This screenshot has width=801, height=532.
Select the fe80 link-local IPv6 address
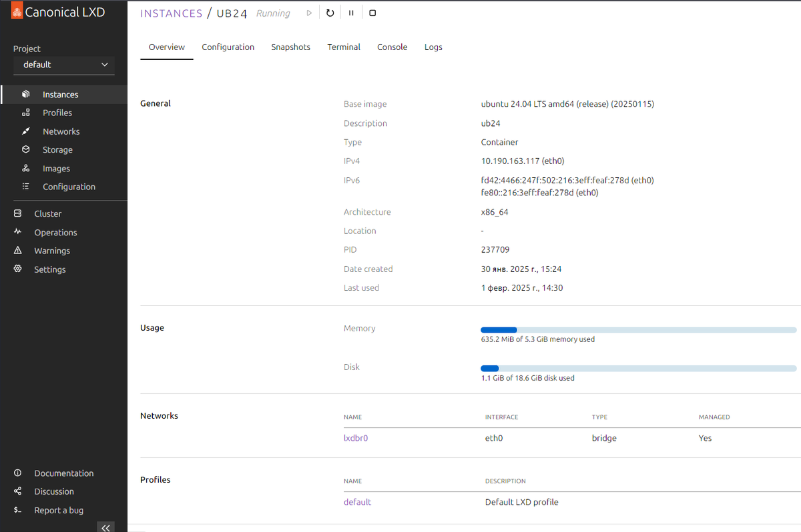click(539, 193)
